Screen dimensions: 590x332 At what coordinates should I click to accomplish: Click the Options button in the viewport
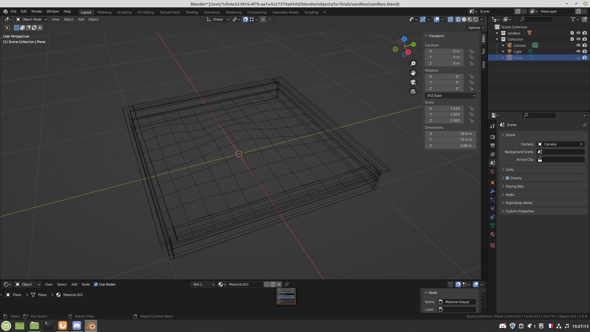pos(475,28)
